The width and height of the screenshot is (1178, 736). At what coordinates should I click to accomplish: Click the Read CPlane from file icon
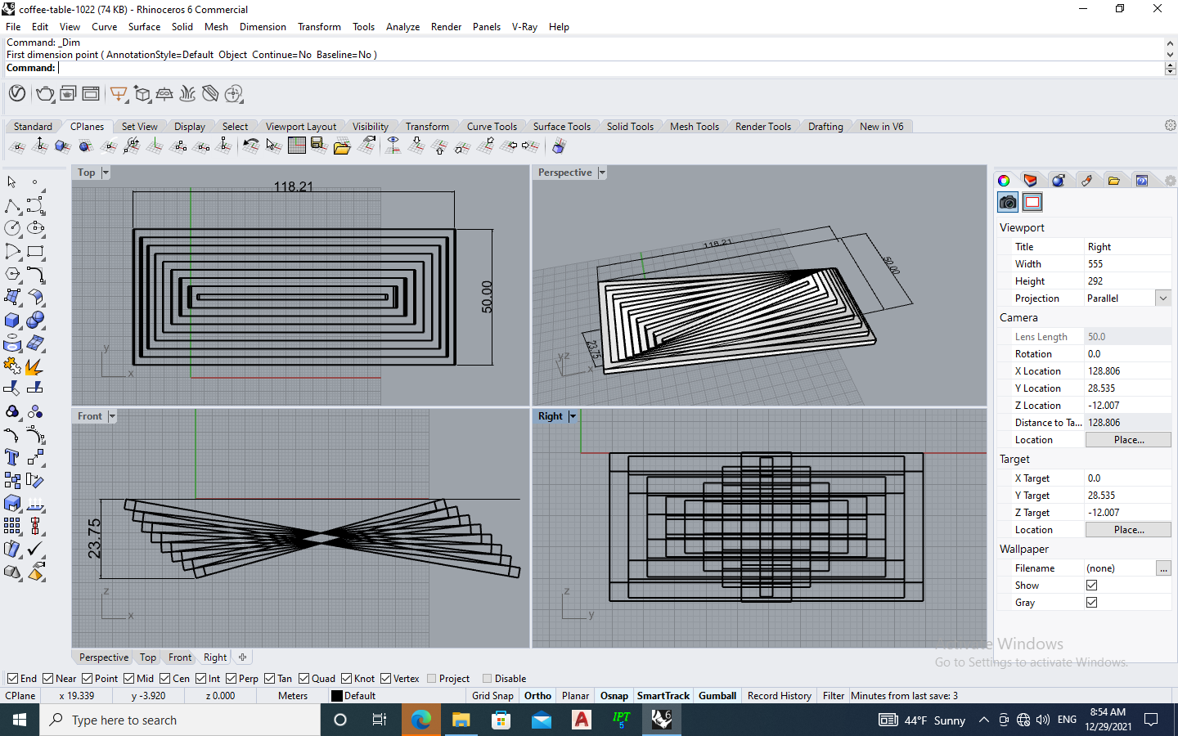(342, 146)
